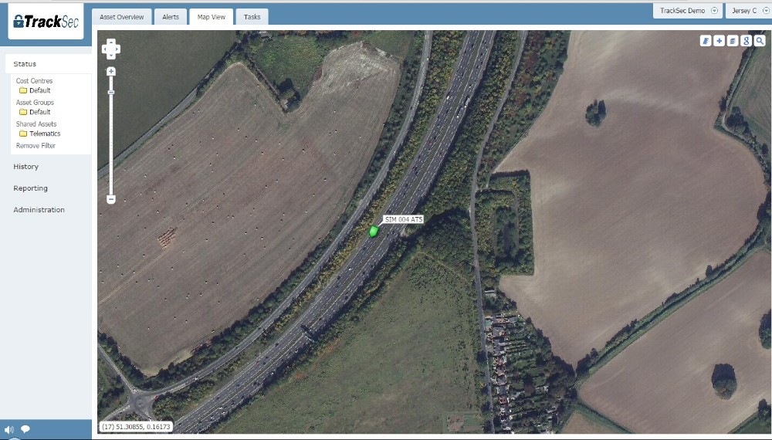Click the zoom slider handle
Image resolution: width=772 pixels, height=440 pixels.
pyautogui.click(x=110, y=92)
